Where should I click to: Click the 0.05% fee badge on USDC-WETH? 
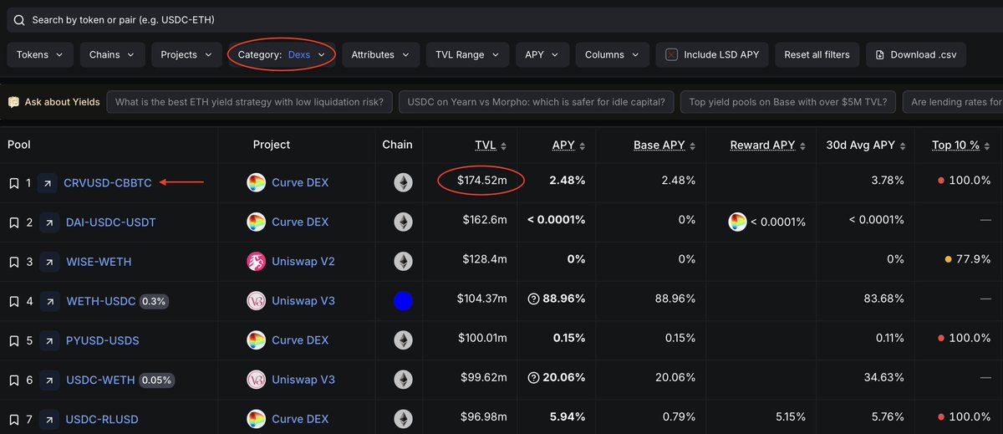pos(156,380)
